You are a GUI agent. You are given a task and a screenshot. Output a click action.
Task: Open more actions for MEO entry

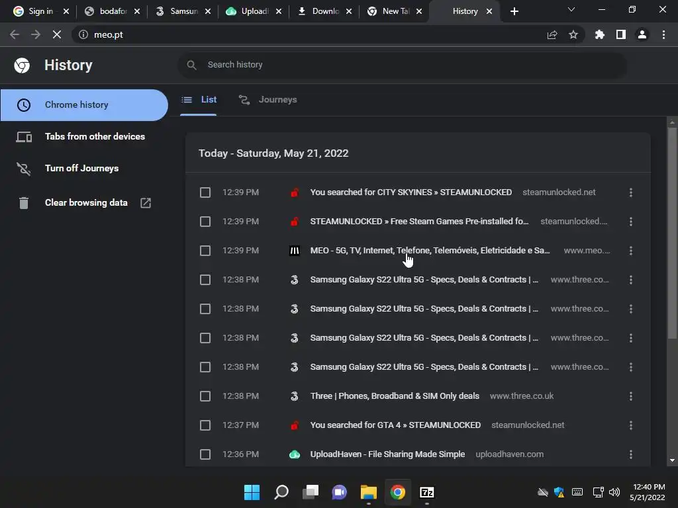pos(631,251)
